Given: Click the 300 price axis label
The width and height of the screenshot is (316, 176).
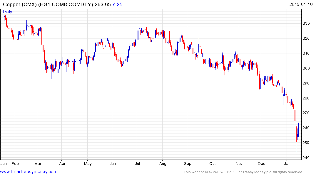Looking at the screenshot, I should coord(306,68).
